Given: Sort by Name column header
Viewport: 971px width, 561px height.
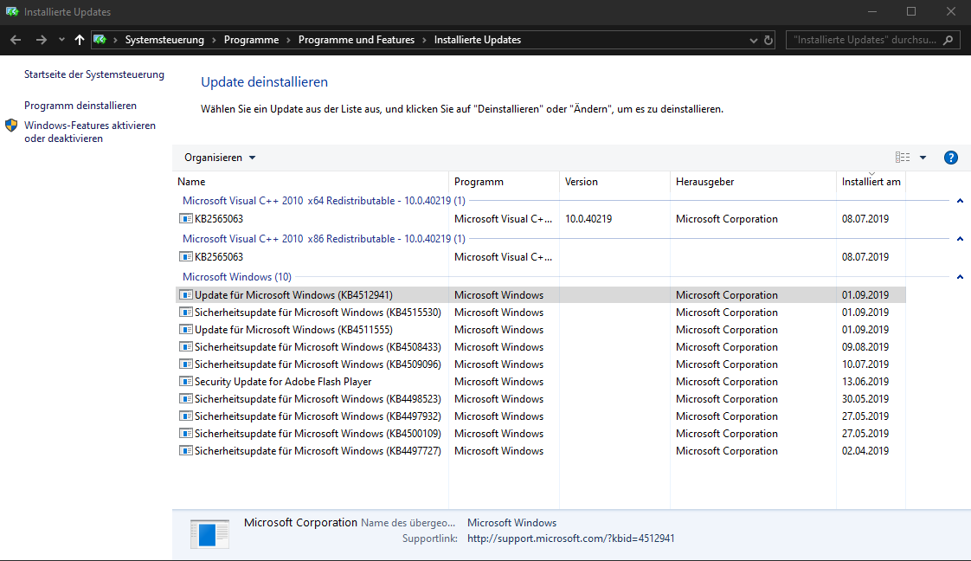Looking at the screenshot, I should coord(191,182).
